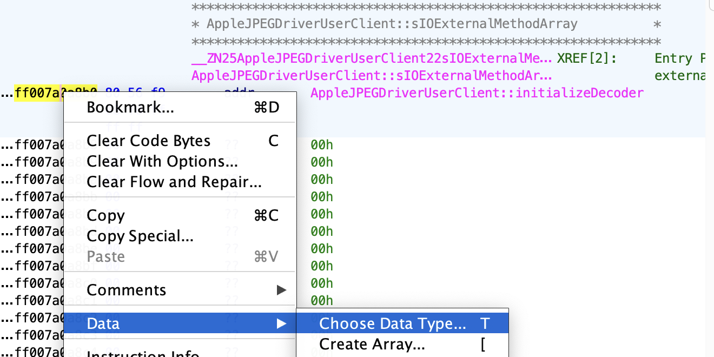The image size is (714, 357).
Task: Click Clear Flow and Repair... entry
Action: (x=174, y=182)
